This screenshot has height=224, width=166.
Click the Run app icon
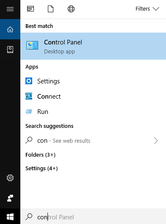29,111
